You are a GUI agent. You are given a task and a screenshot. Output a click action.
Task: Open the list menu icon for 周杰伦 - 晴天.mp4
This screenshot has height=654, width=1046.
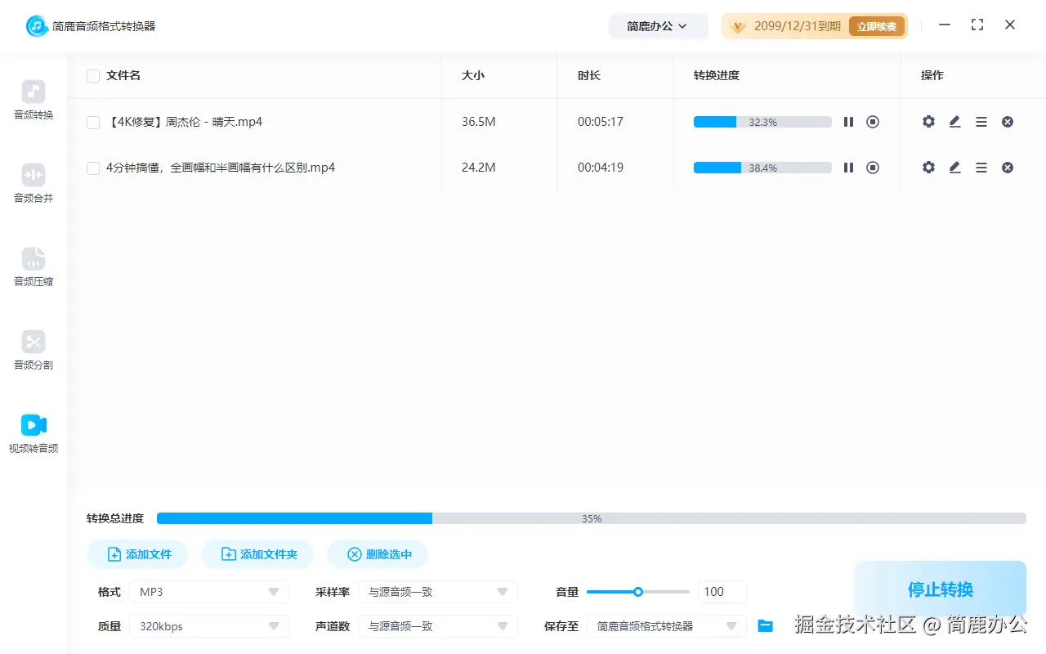click(981, 122)
